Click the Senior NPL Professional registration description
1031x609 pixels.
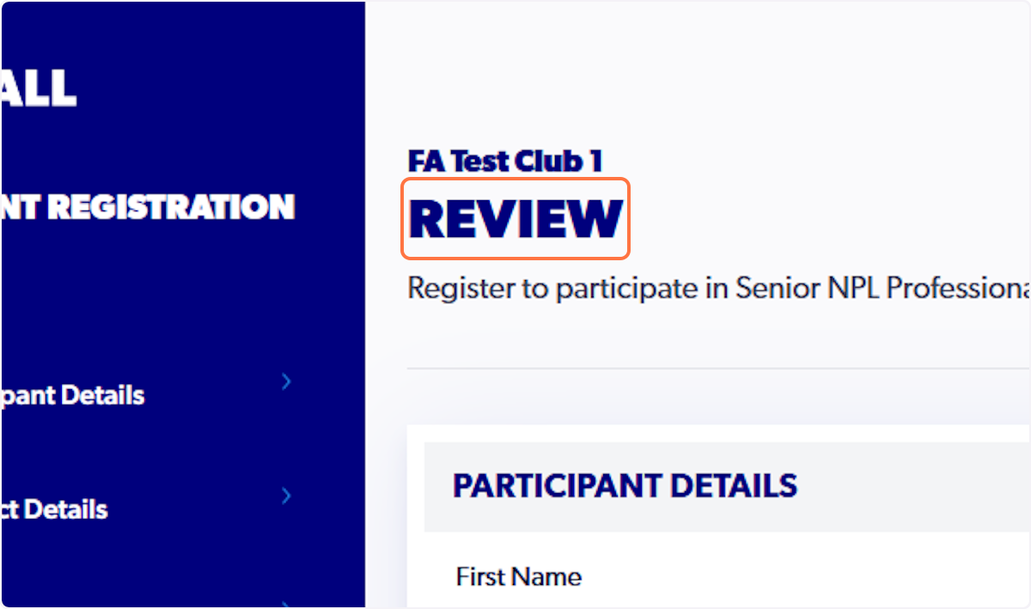(x=718, y=288)
